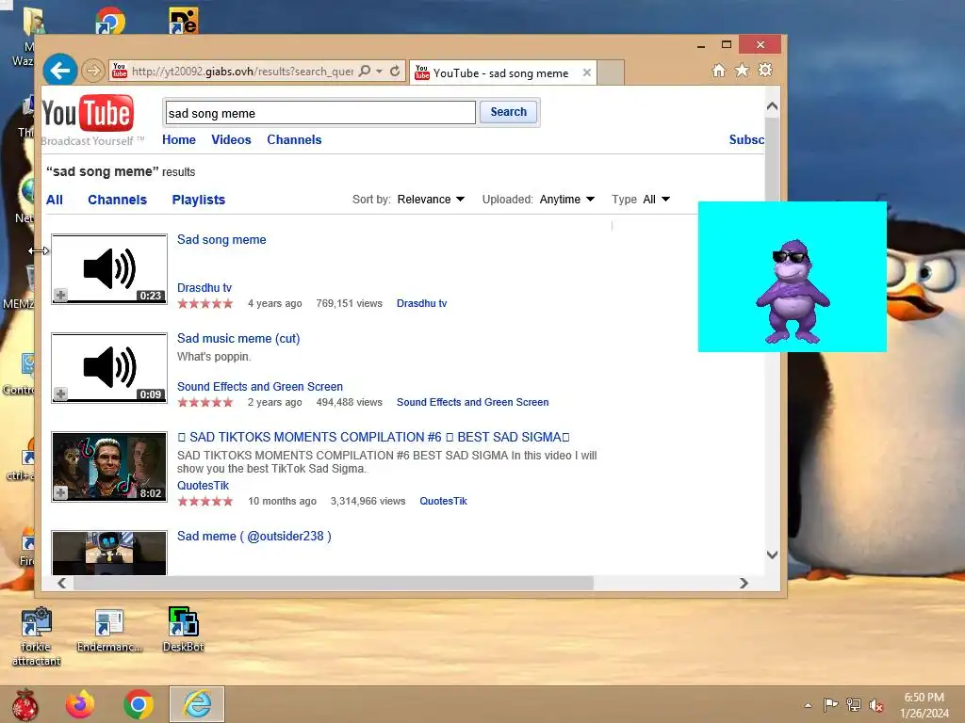Open Favorites star icon

point(743,71)
